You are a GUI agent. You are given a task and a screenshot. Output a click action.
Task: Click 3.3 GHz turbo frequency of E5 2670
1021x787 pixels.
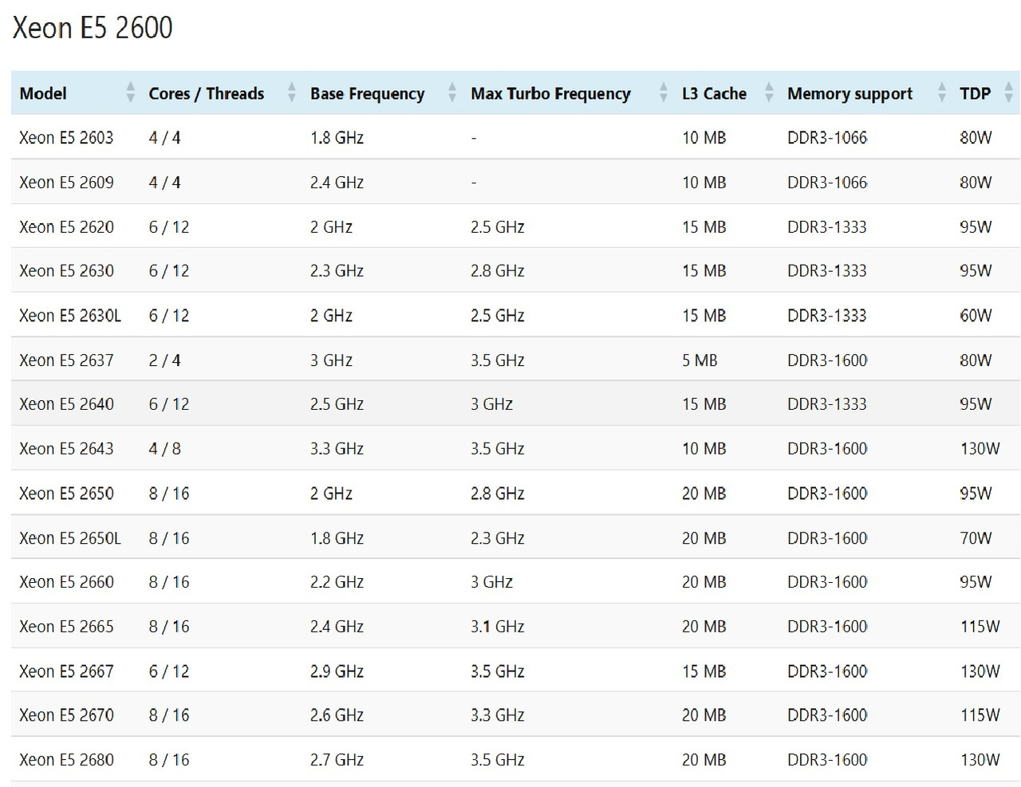pos(498,714)
